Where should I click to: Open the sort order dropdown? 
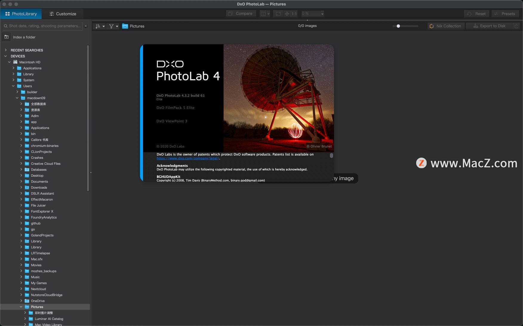(100, 26)
